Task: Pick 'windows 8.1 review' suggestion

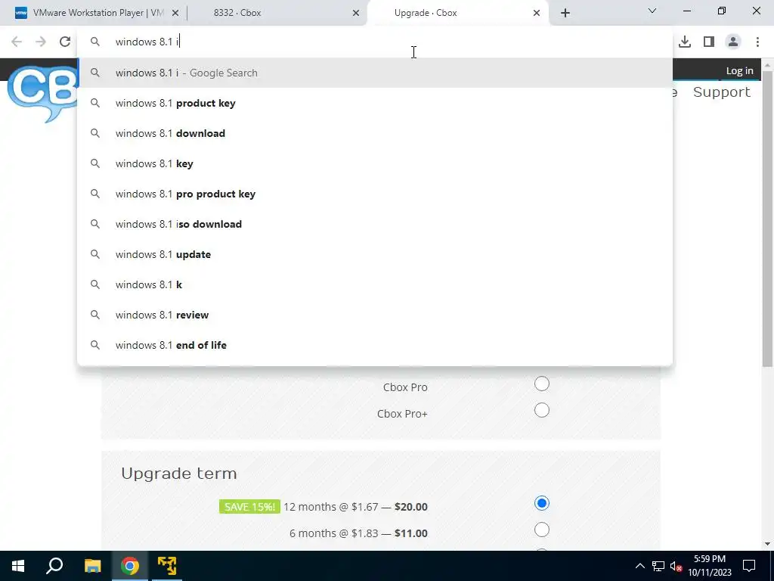Action: (375, 315)
